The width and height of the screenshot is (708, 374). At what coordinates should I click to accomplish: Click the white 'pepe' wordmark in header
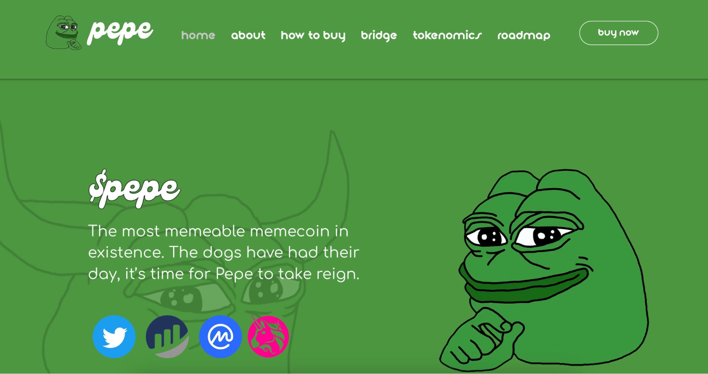(x=120, y=32)
